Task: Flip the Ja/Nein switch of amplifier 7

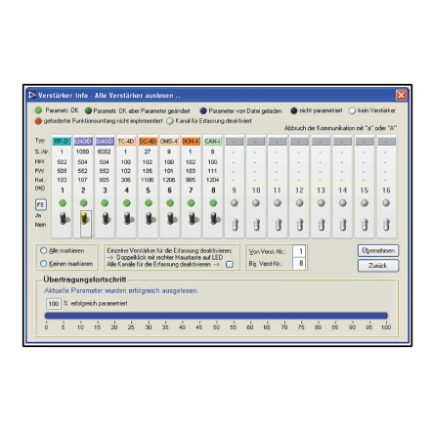Action: [x=194, y=218]
